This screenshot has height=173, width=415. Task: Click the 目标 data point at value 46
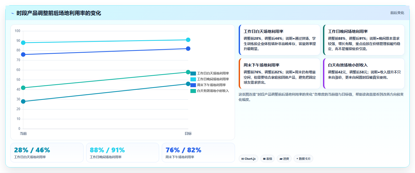click(x=188, y=84)
